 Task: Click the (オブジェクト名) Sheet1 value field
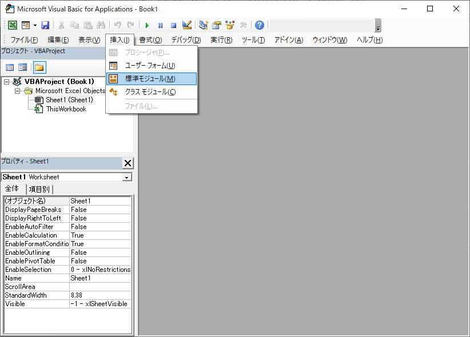[x=100, y=201]
